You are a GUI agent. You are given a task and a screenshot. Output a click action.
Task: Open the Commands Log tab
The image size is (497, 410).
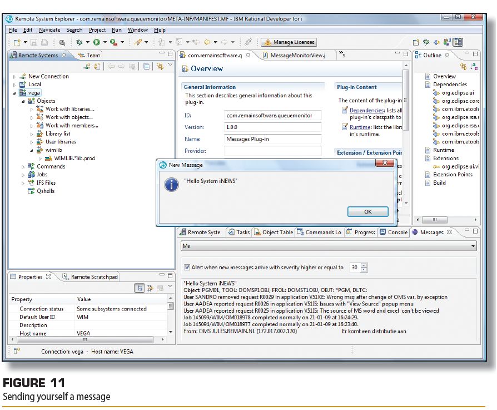(x=319, y=232)
